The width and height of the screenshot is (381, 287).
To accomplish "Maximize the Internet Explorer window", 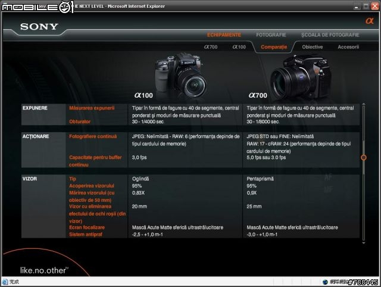I will coord(366,7).
